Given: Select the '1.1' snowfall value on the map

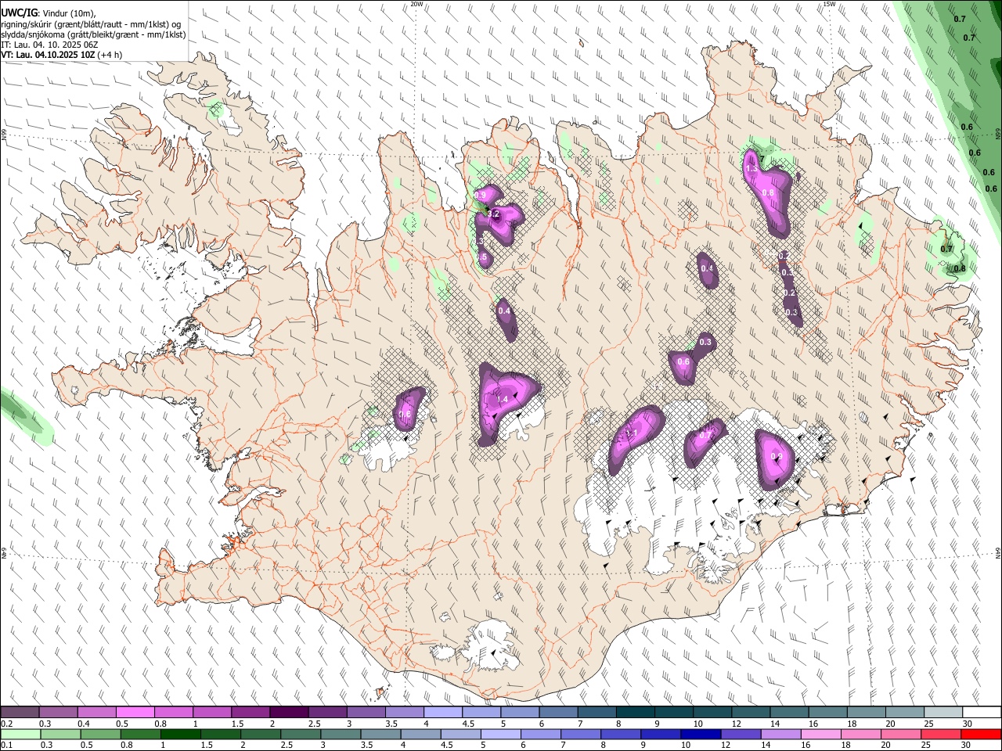Looking at the screenshot, I should (633, 433).
